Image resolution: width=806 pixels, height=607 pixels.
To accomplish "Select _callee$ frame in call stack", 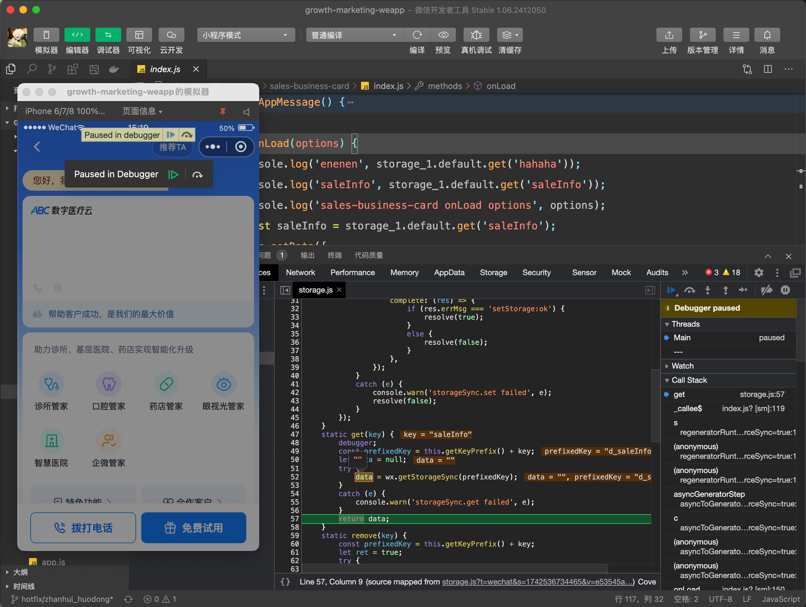I will pos(688,409).
